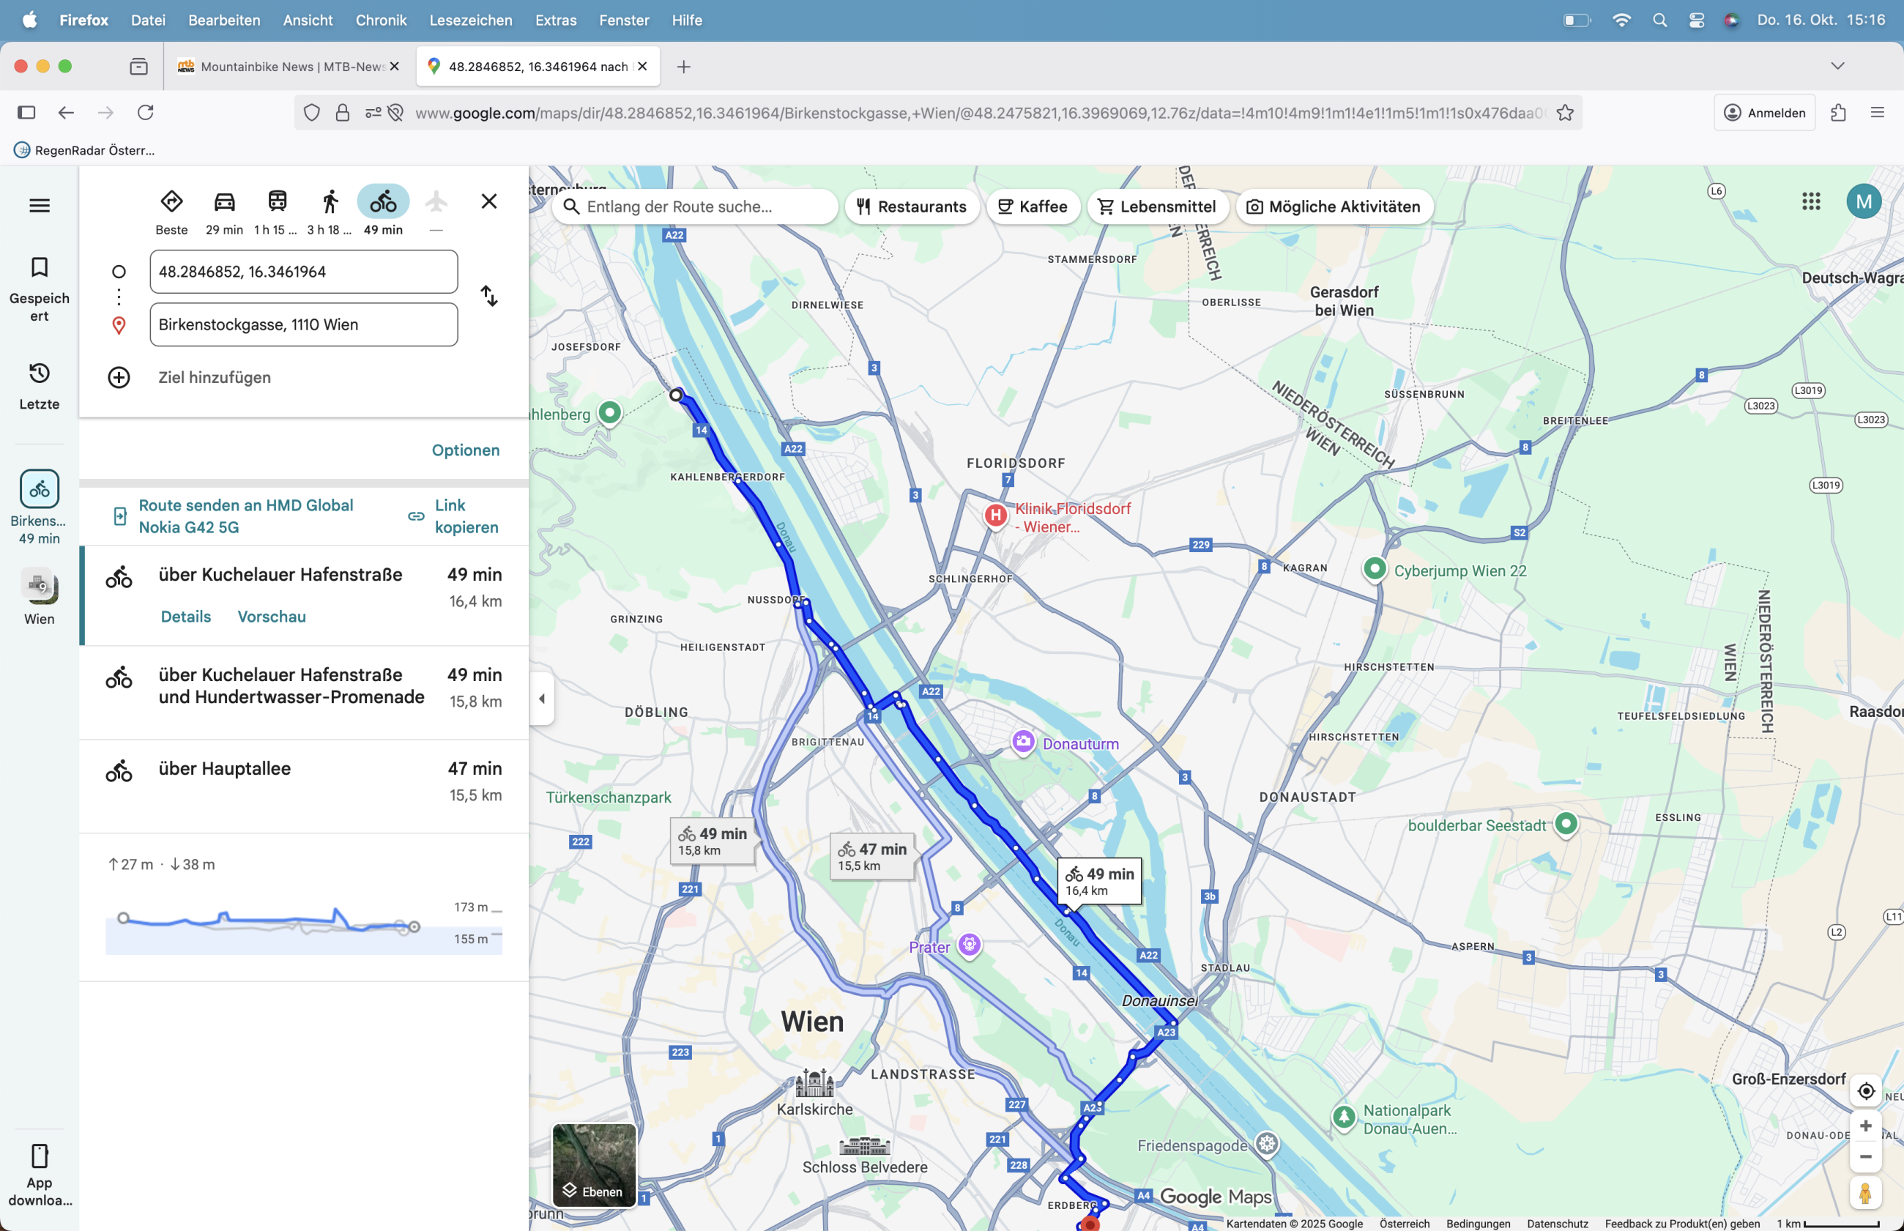
Task: Switch to the Mountainbike News tab
Action: coord(288,67)
